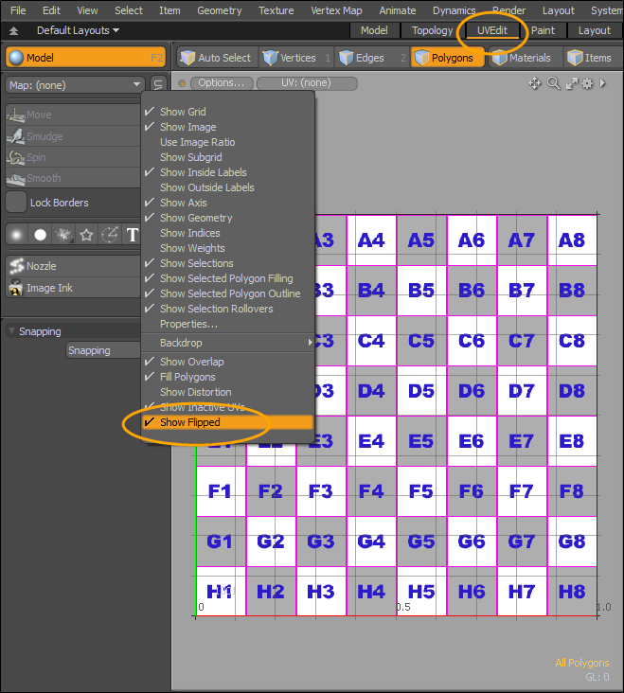Switch to the UVEdit layout tab
The width and height of the screenshot is (624, 693).
[x=492, y=30]
